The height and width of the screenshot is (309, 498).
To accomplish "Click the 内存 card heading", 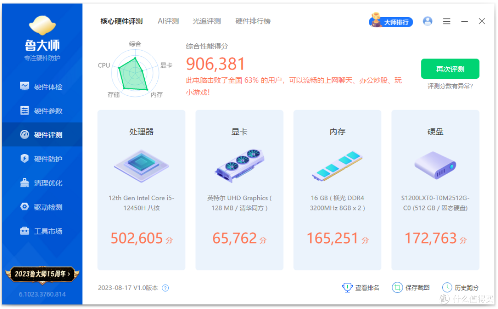I will (x=337, y=132).
